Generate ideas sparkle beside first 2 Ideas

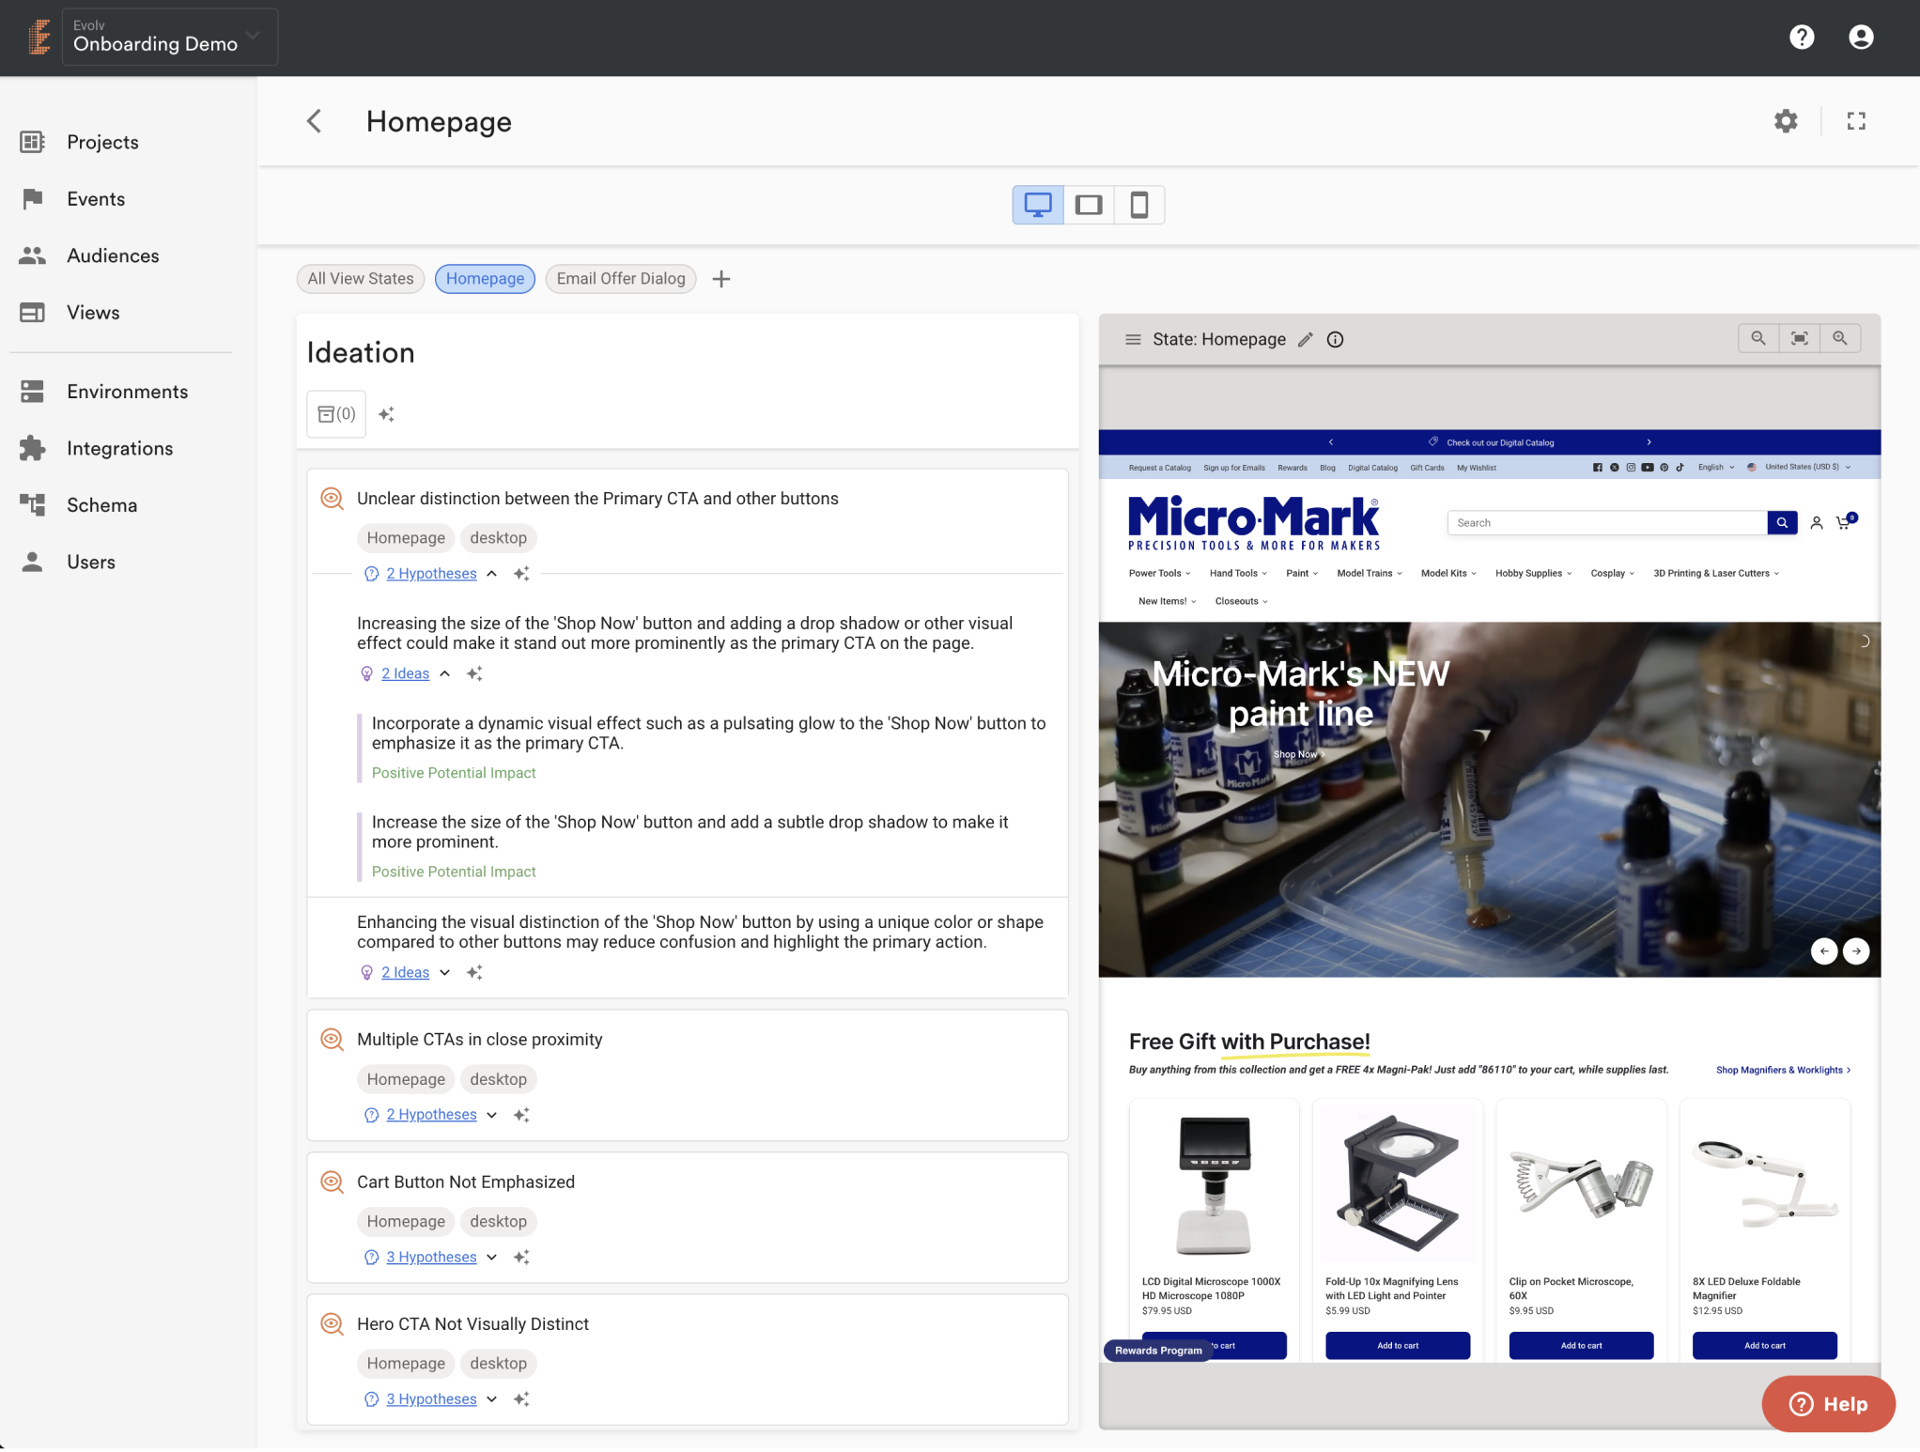474,673
